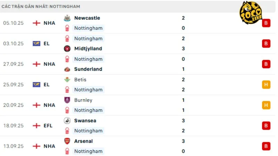Open the Sunderland team link
This screenshot has width=278, height=156.
tap(88, 69)
